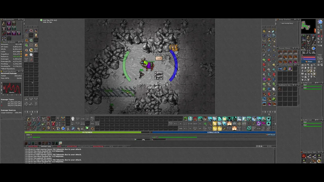Screen dimensions: 324x182
Task: Click the Low lag (76 ms) indicator
Action: coord(48,20)
